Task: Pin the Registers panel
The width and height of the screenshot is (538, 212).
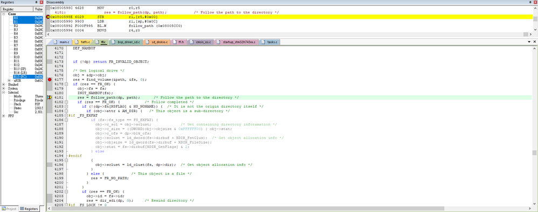Action: pyautogui.click(x=37, y=2)
